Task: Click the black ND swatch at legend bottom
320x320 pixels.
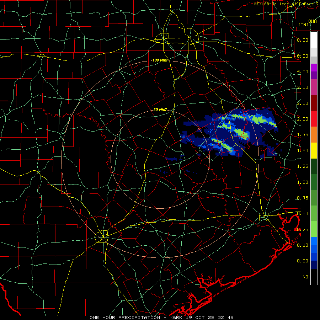Action: coord(314,277)
